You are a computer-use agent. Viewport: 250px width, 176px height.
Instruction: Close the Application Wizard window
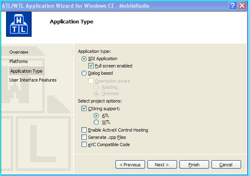[242, 5]
